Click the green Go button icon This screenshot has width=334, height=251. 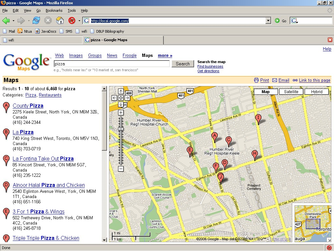click(277, 21)
